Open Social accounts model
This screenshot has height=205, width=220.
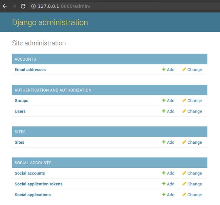(30, 173)
